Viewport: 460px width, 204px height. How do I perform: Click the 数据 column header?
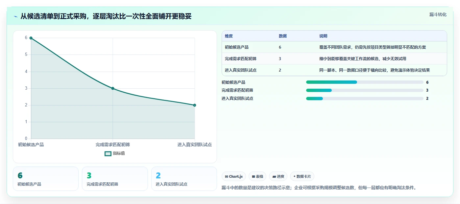click(x=283, y=36)
